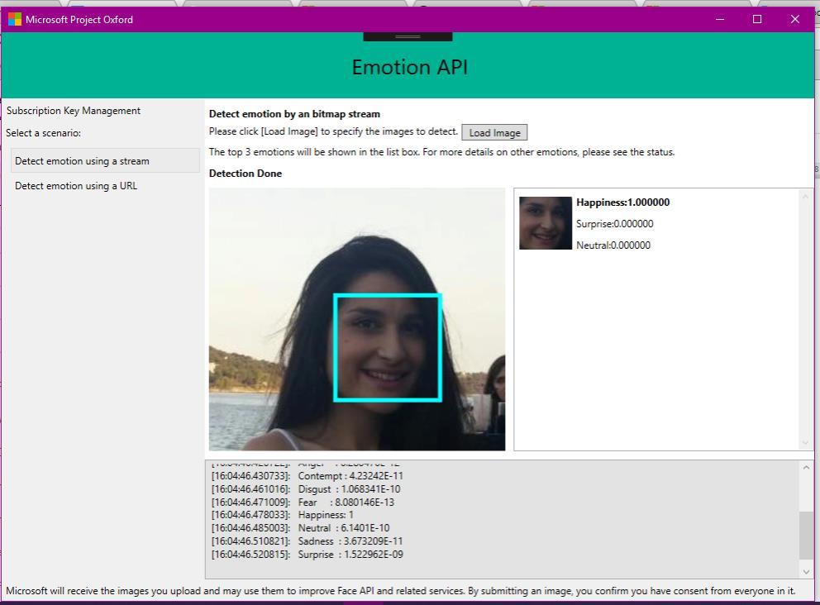This screenshot has height=605, width=820.
Task: Open Subscription Key Management
Action: coord(74,111)
